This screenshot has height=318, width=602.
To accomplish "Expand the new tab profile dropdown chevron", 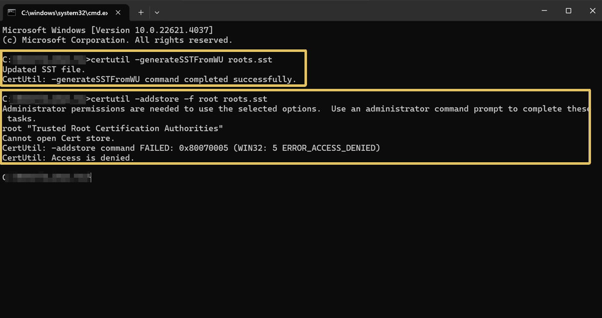I will point(157,12).
